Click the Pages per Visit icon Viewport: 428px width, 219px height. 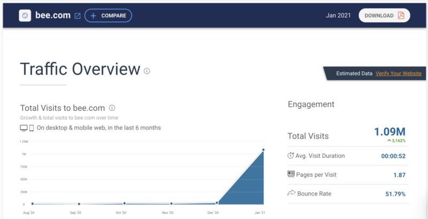[291, 174]
